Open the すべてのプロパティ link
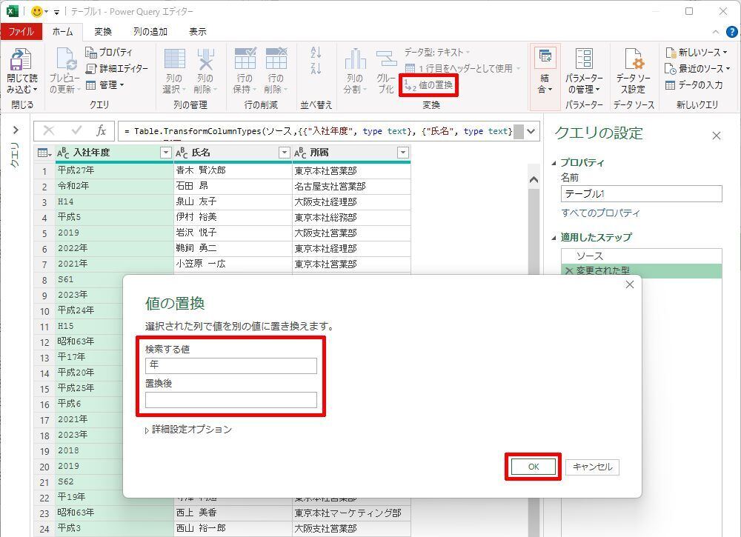 (x=600, y=213)
